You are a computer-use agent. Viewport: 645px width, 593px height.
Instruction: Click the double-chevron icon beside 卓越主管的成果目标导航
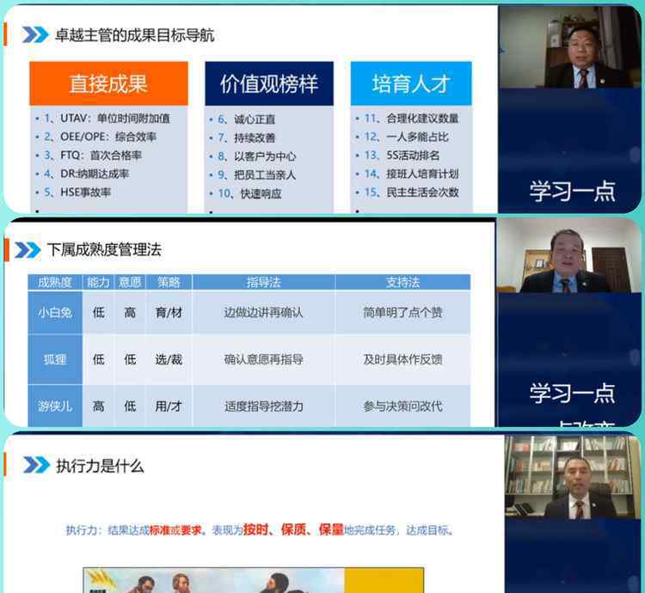pyautogui.click(x=35, y=35)
